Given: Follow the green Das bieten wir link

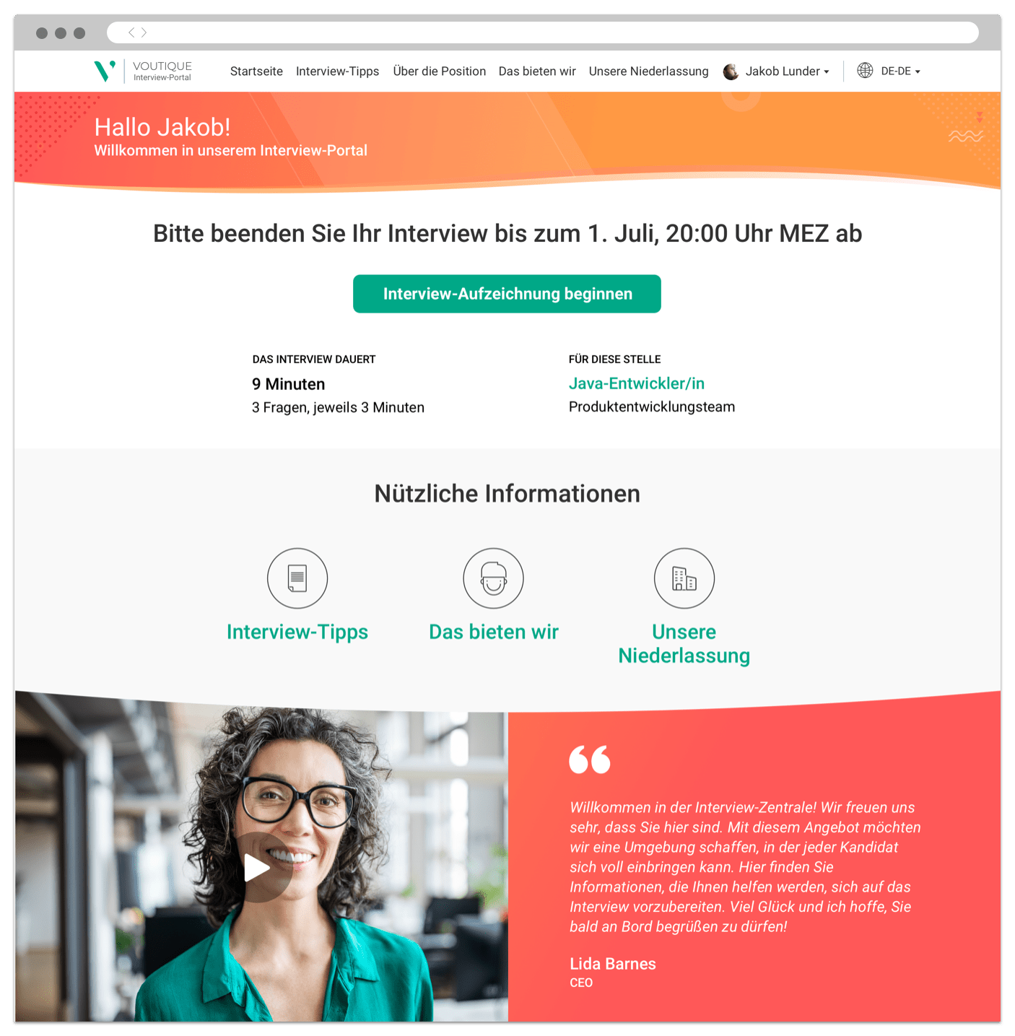Looking at the screenshot, I should click(494, 632).
